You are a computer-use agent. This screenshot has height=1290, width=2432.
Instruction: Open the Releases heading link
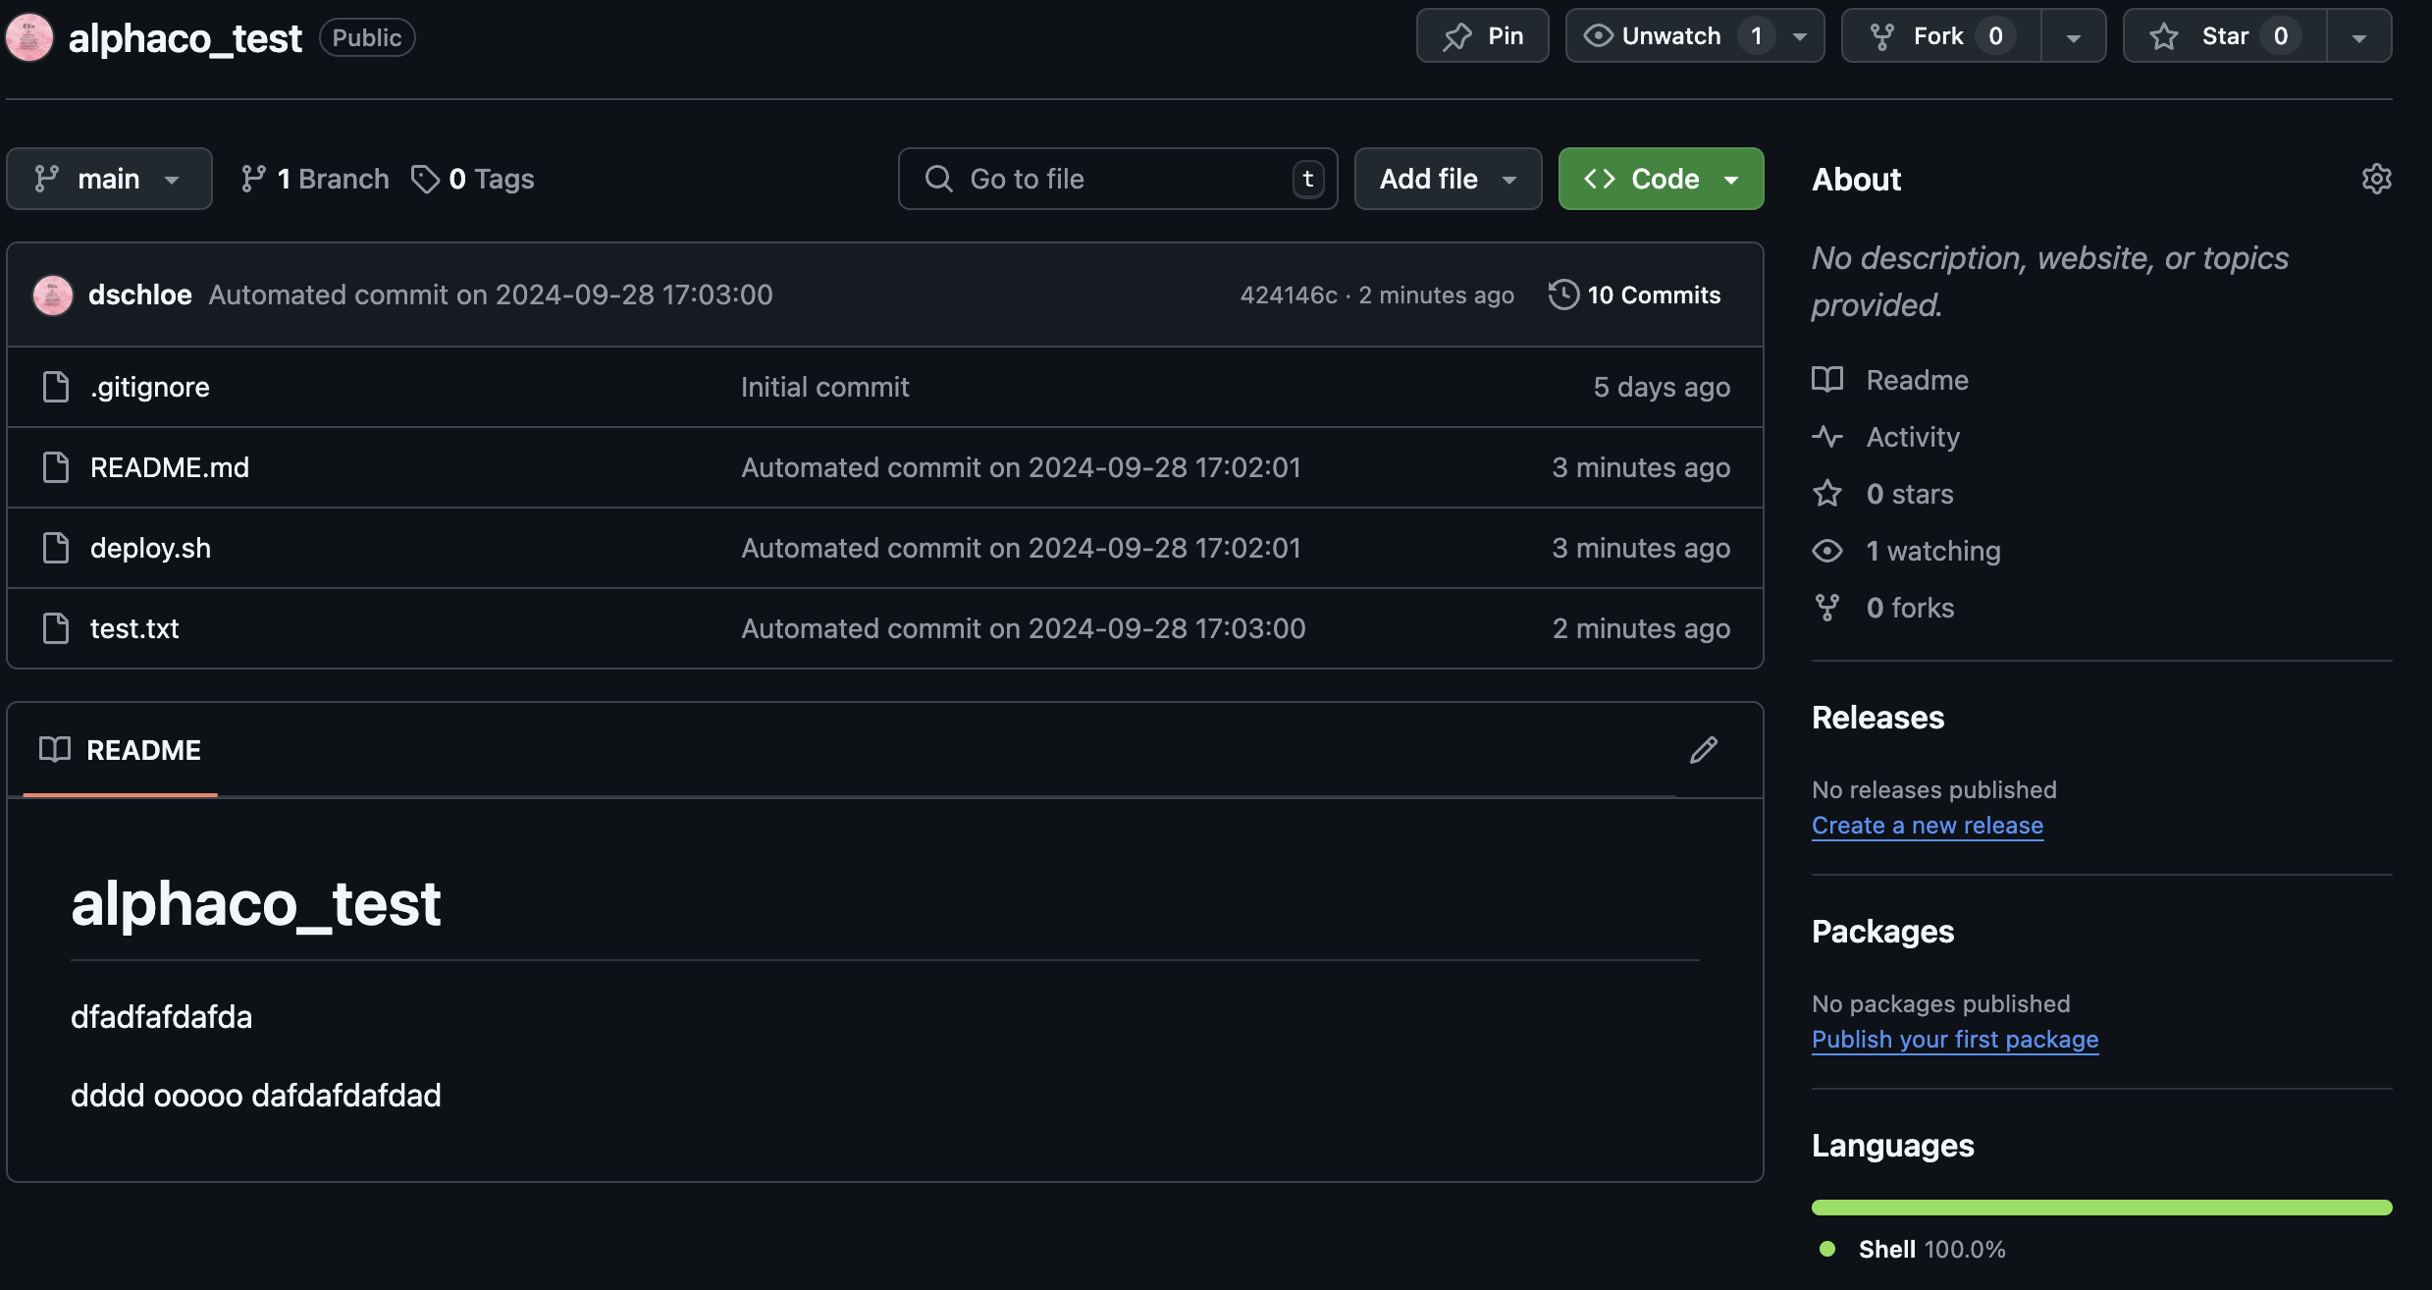coord(1877,718)
